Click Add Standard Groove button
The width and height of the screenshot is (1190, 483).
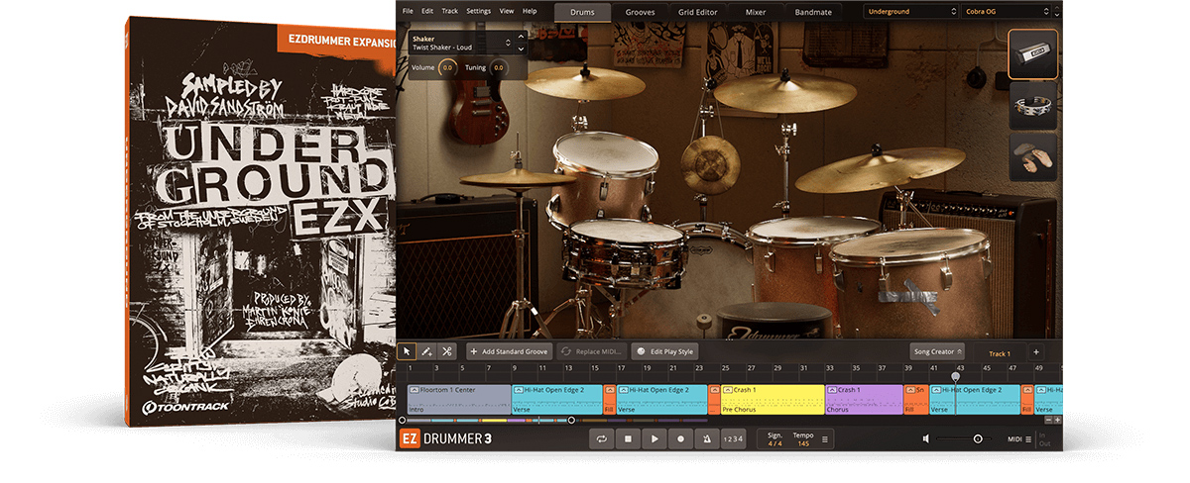tap(509, 351)
